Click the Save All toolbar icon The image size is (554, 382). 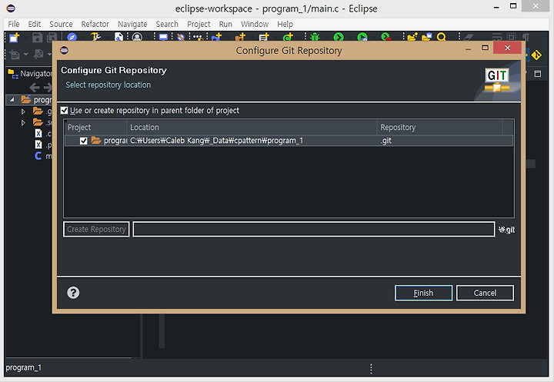52,37
